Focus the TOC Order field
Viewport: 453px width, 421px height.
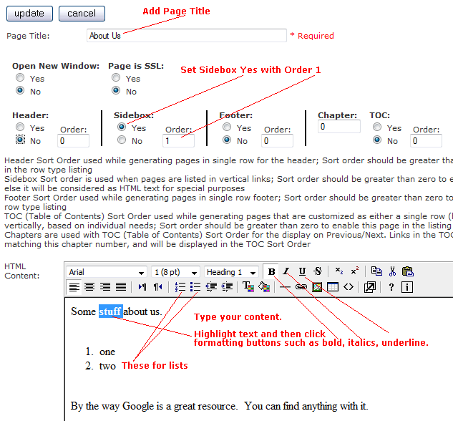(x=426, y=141)
